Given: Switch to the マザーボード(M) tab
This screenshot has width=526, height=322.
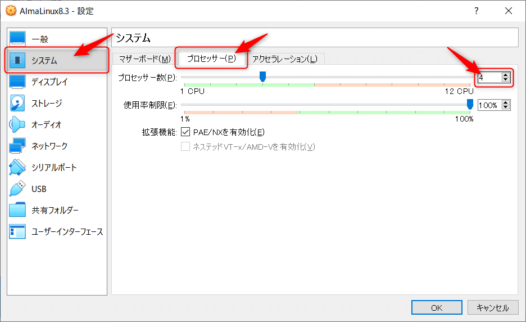Looking at the screenshot, I should point(145,59).
